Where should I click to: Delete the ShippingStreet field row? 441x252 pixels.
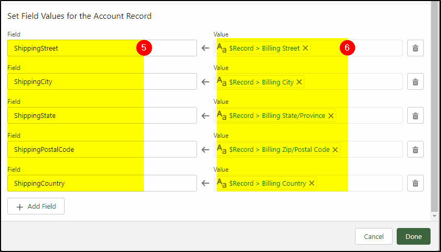pyautogui.click(x=415, y=48)
